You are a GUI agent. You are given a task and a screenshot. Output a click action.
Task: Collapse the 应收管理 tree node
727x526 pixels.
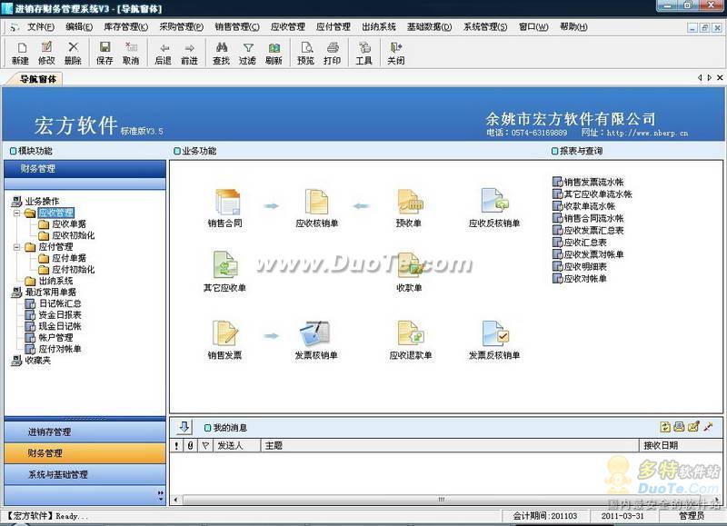(x=17, y=213)
